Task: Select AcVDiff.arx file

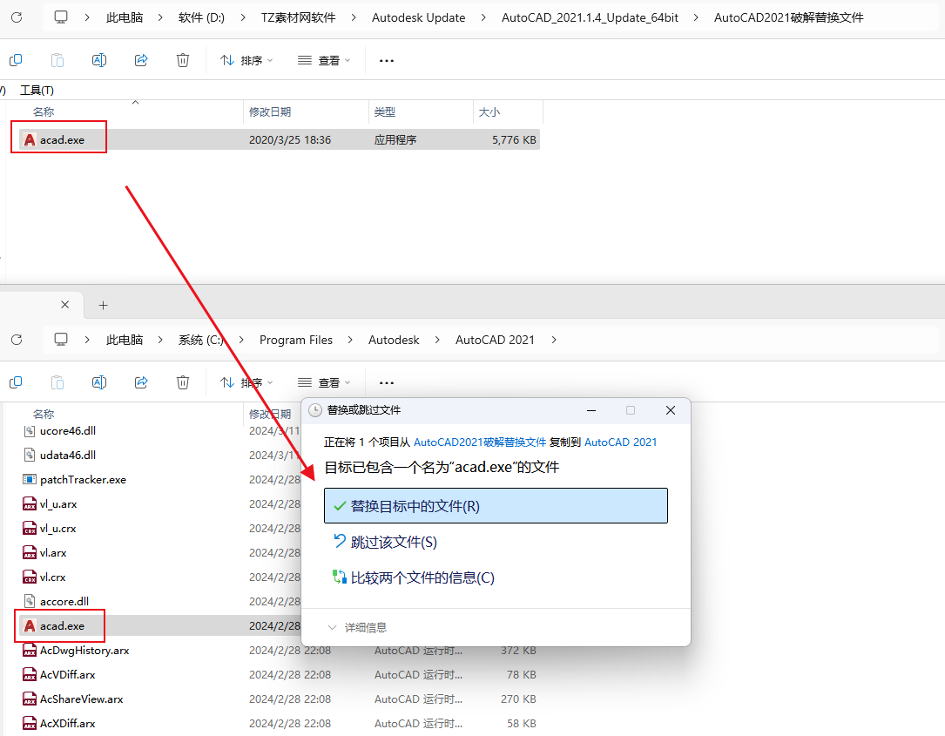Action: [x=68, y=674]
